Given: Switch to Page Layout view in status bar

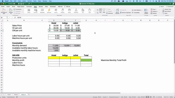Looking at the screenshot, I should pyautogui.click(x=151, y=97).
